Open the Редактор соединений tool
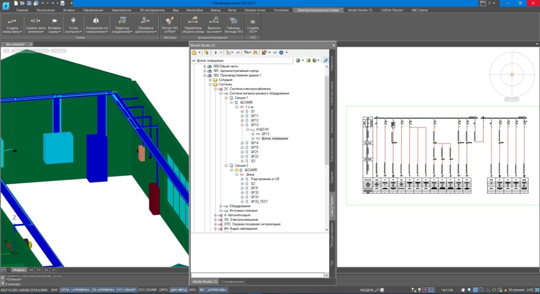The width and height of the screenshot is (540, 294). [x=122, y=20]
